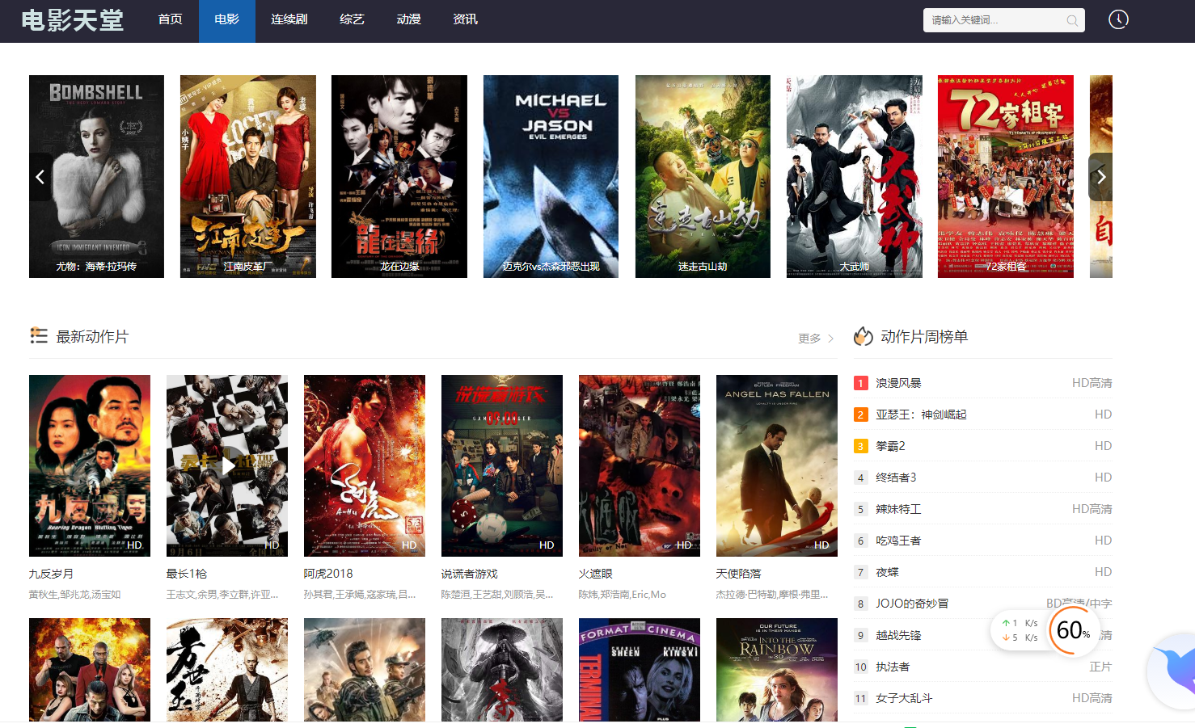Click the search magnifier icon

(x=1072, y=20)
